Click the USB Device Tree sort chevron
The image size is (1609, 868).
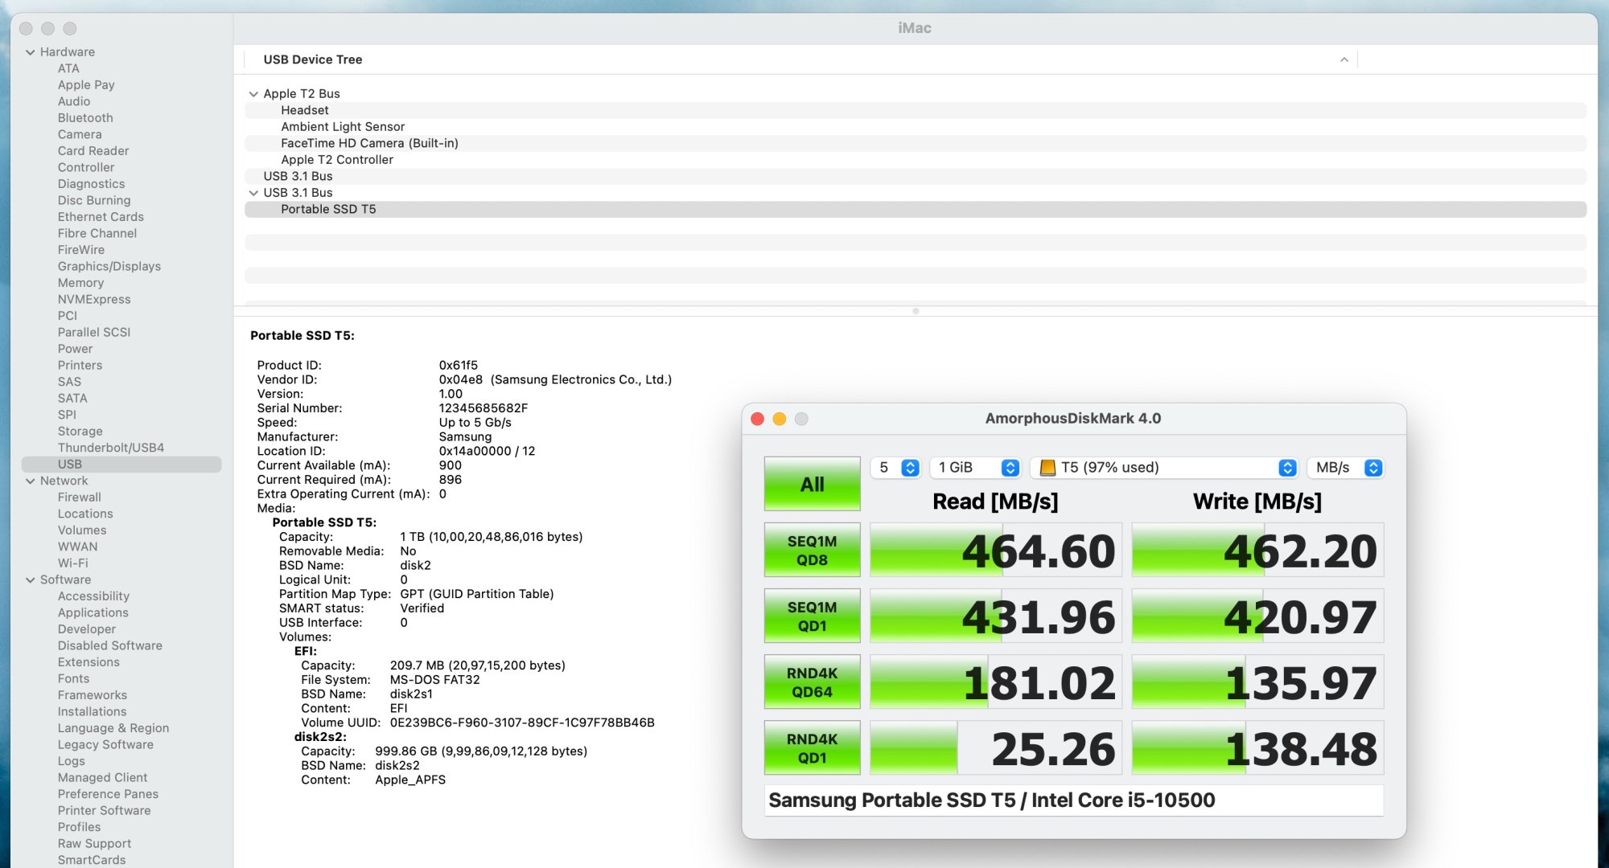click(x=1344, y=59)
